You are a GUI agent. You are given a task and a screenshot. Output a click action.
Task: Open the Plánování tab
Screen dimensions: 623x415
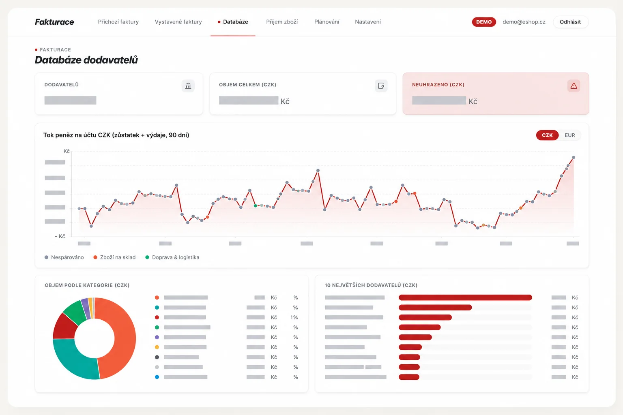[x=327, y=22]
